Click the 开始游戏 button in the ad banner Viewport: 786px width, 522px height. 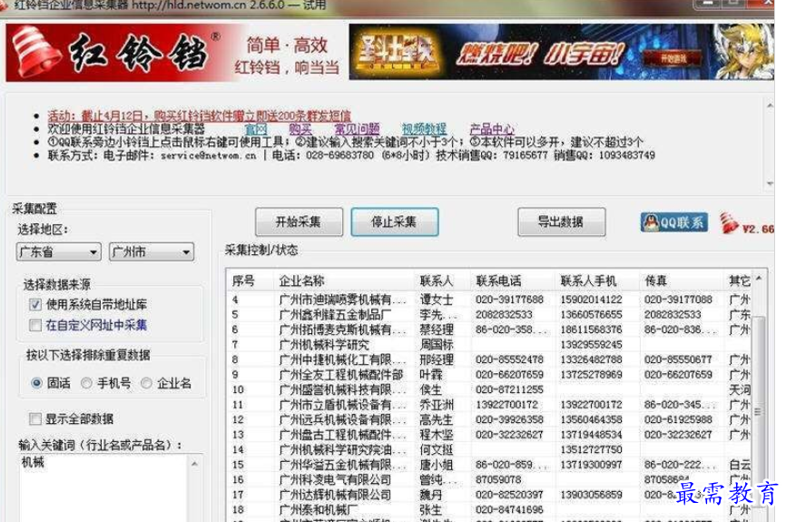[673, 59]
